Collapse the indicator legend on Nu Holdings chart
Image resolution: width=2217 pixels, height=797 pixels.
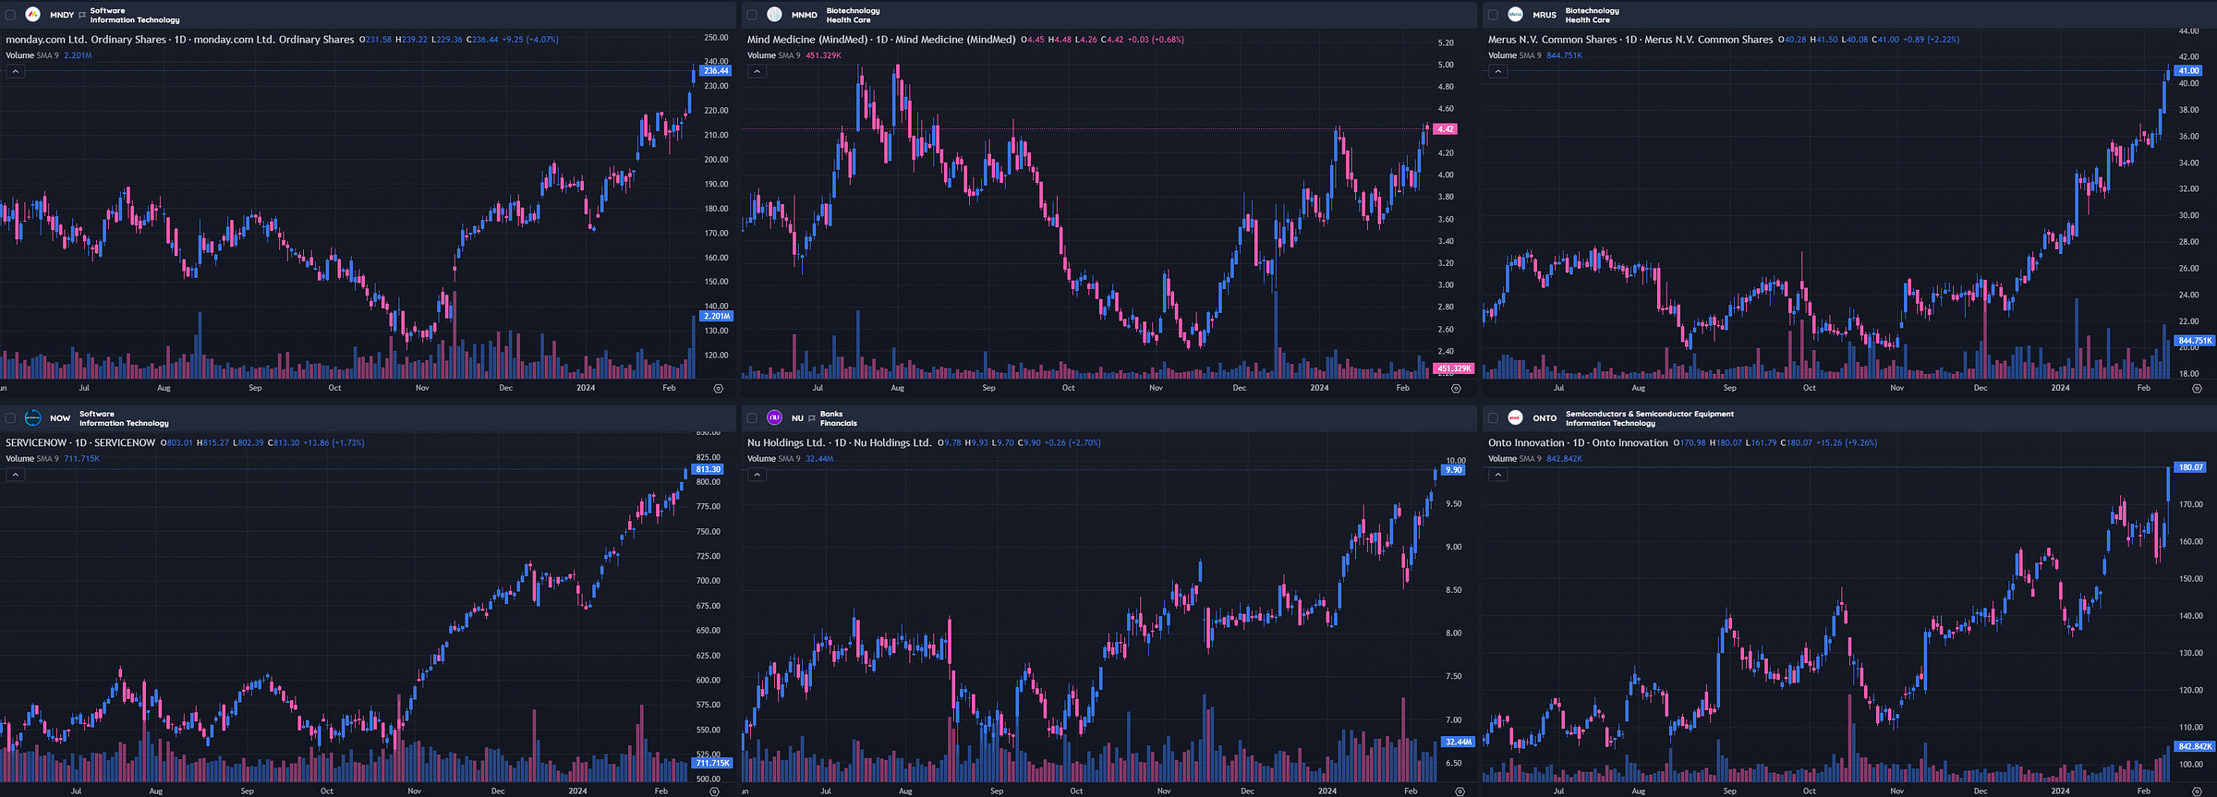click(x=757, y=475)
